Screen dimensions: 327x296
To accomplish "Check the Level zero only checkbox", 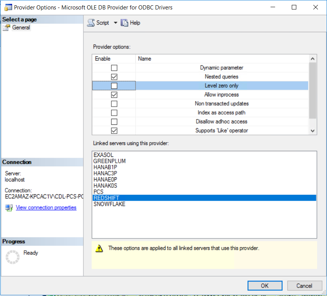I will (114, 86).
